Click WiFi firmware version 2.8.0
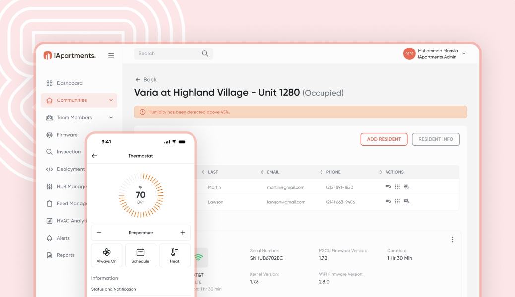The image size is (515, 297). (x=324, y=282)
